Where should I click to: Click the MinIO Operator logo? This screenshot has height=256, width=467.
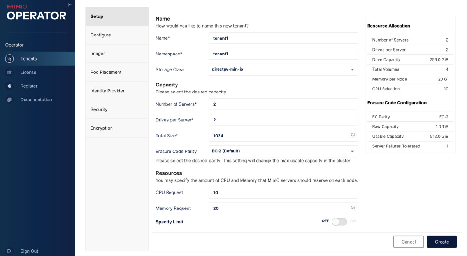[x=37, y=13]
